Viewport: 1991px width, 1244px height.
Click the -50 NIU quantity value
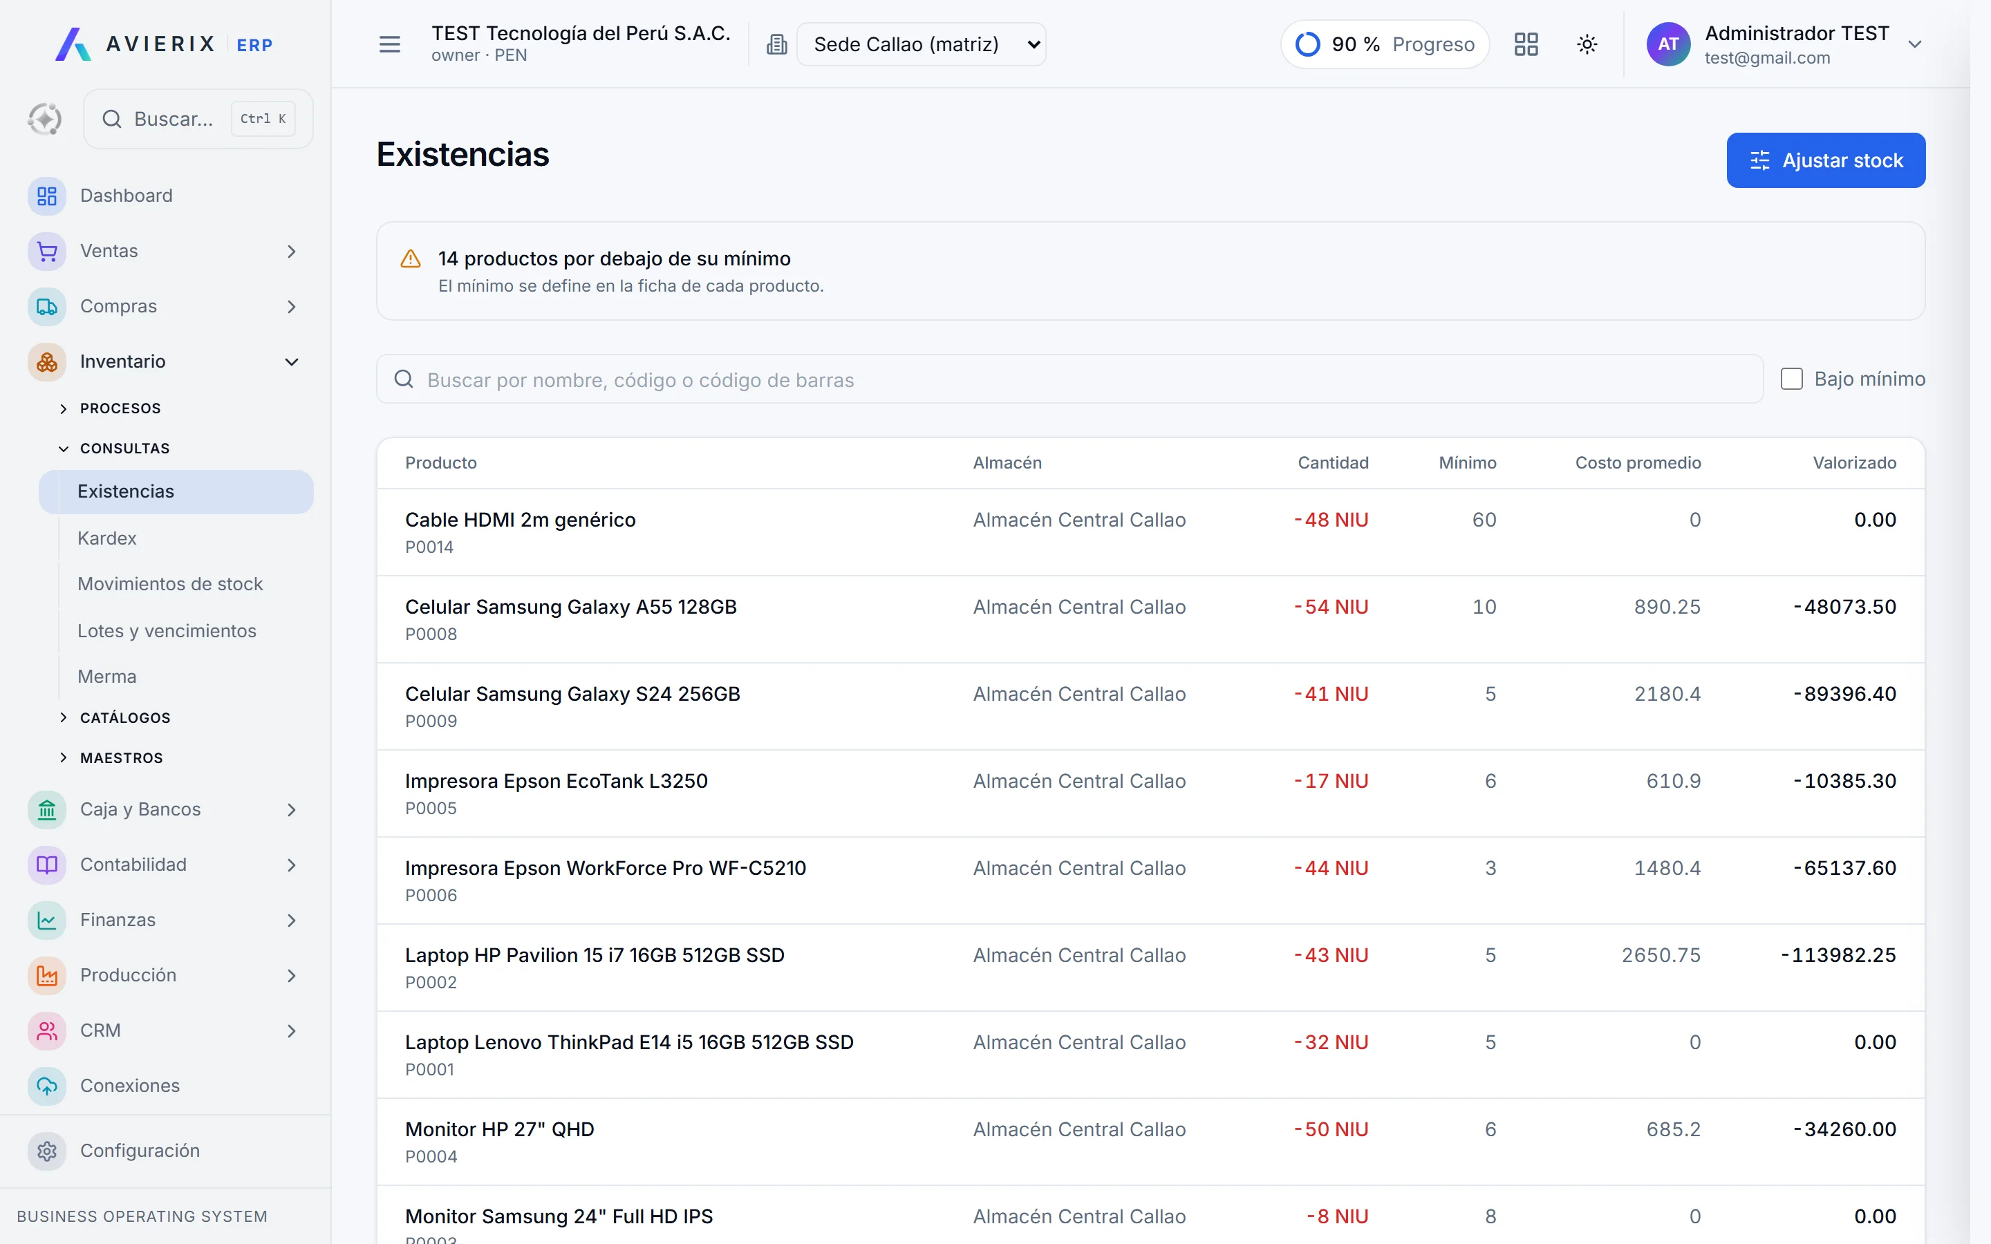1331,1130
